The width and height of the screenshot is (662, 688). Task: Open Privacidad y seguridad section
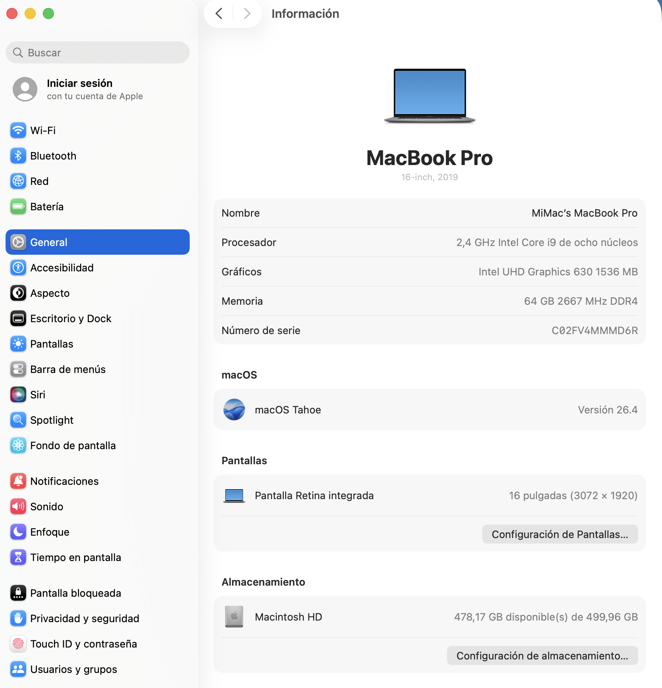(x=85, y=619)
